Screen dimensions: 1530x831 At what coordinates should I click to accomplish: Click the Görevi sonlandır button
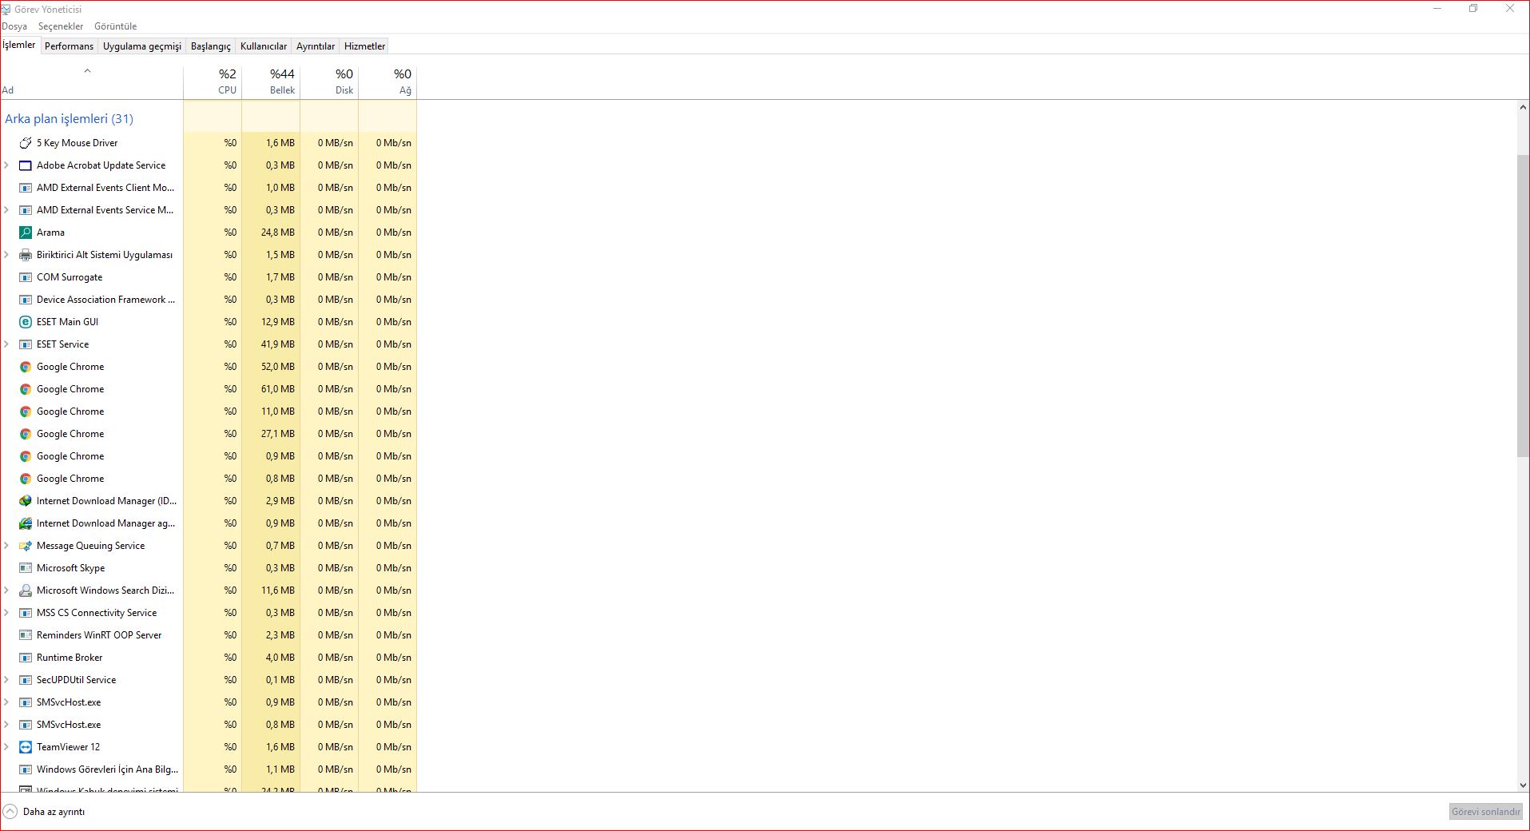[1486, 812]
